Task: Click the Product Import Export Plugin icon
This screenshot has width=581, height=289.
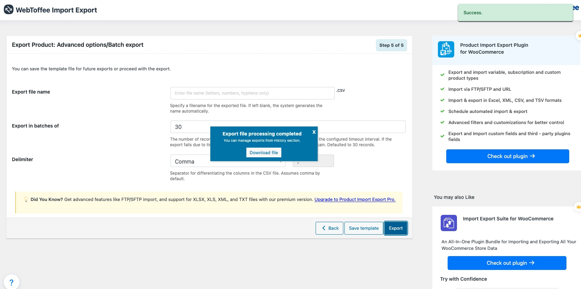Action: [446, 49]
